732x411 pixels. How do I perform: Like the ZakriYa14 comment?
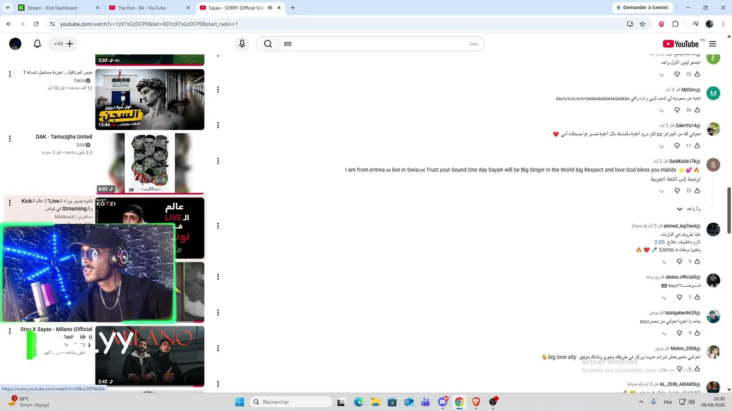tap(697, 146)
